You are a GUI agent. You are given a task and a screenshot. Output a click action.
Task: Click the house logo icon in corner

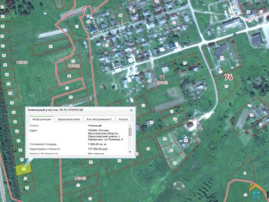[x=256, y=191]
